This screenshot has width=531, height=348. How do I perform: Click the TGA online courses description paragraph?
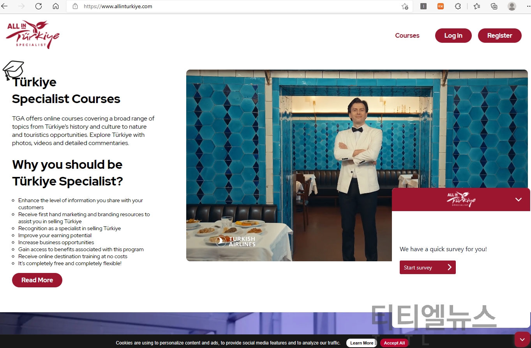click(83, 131)
